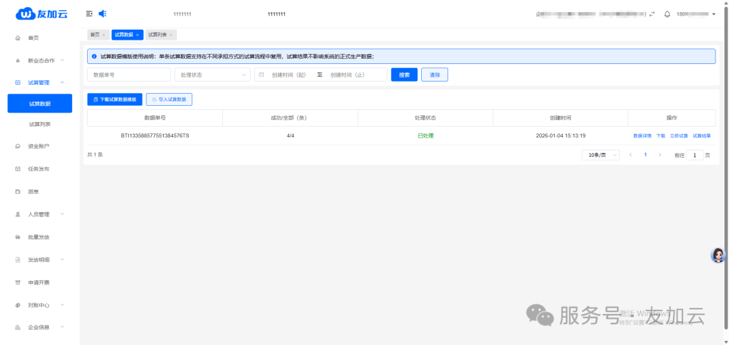Click the 首页 home icon in sidebar

click(x=18, y=38)
